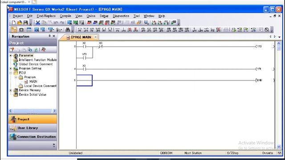Open the Debug menu
The height and width of the screenshot is (160, 285).
pyautogui.click(x=104, y=16)
